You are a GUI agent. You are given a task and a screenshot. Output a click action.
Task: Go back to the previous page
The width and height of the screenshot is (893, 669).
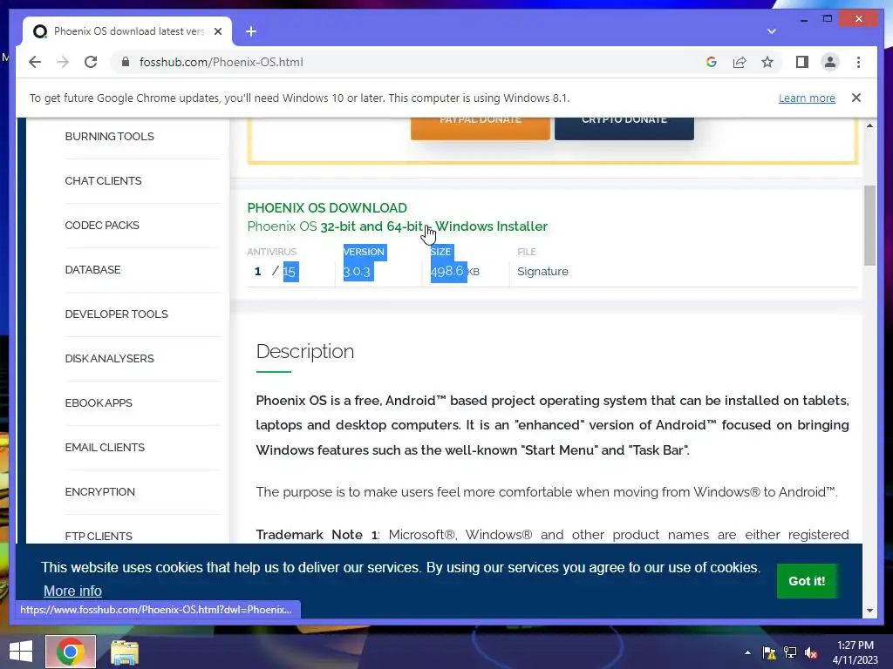tap(35, 62)
